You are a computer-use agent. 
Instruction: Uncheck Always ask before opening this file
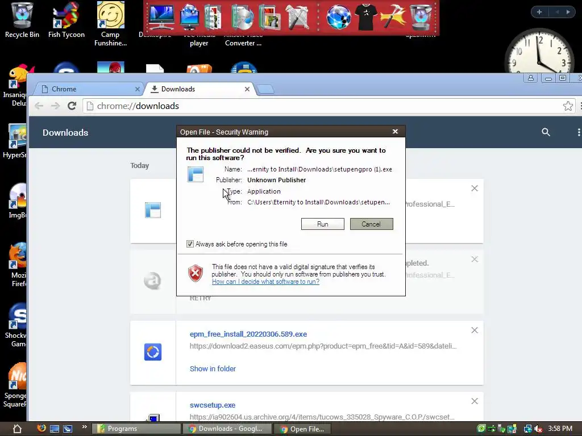click(190, 244)
